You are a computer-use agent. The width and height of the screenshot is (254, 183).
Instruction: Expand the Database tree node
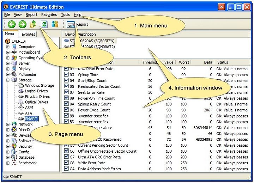click(8, 157)
